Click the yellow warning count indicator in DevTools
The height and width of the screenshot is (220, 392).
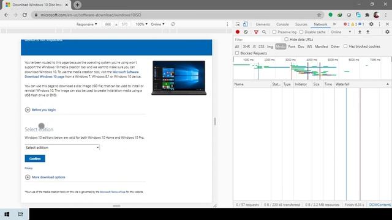(354, 24)
